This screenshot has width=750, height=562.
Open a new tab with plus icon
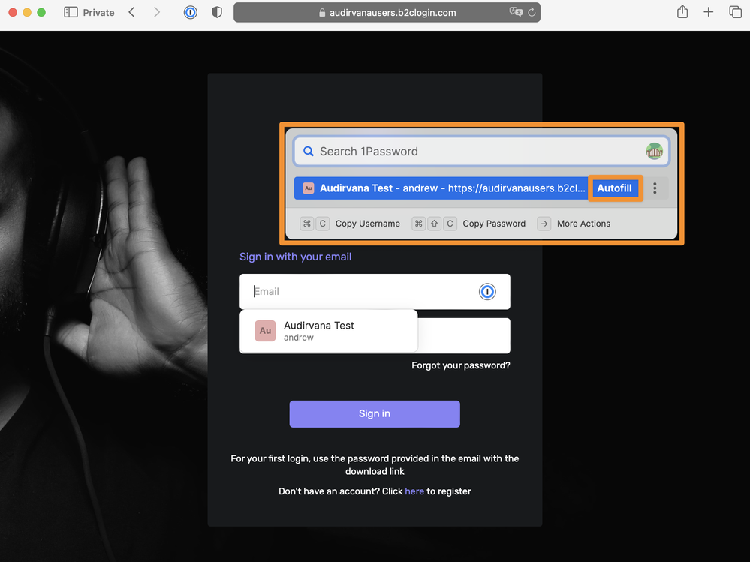(x=708, y=12)
